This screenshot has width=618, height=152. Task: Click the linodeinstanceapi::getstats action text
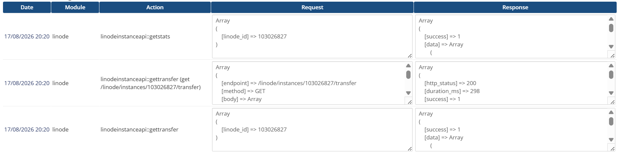(x=135, y=36)
